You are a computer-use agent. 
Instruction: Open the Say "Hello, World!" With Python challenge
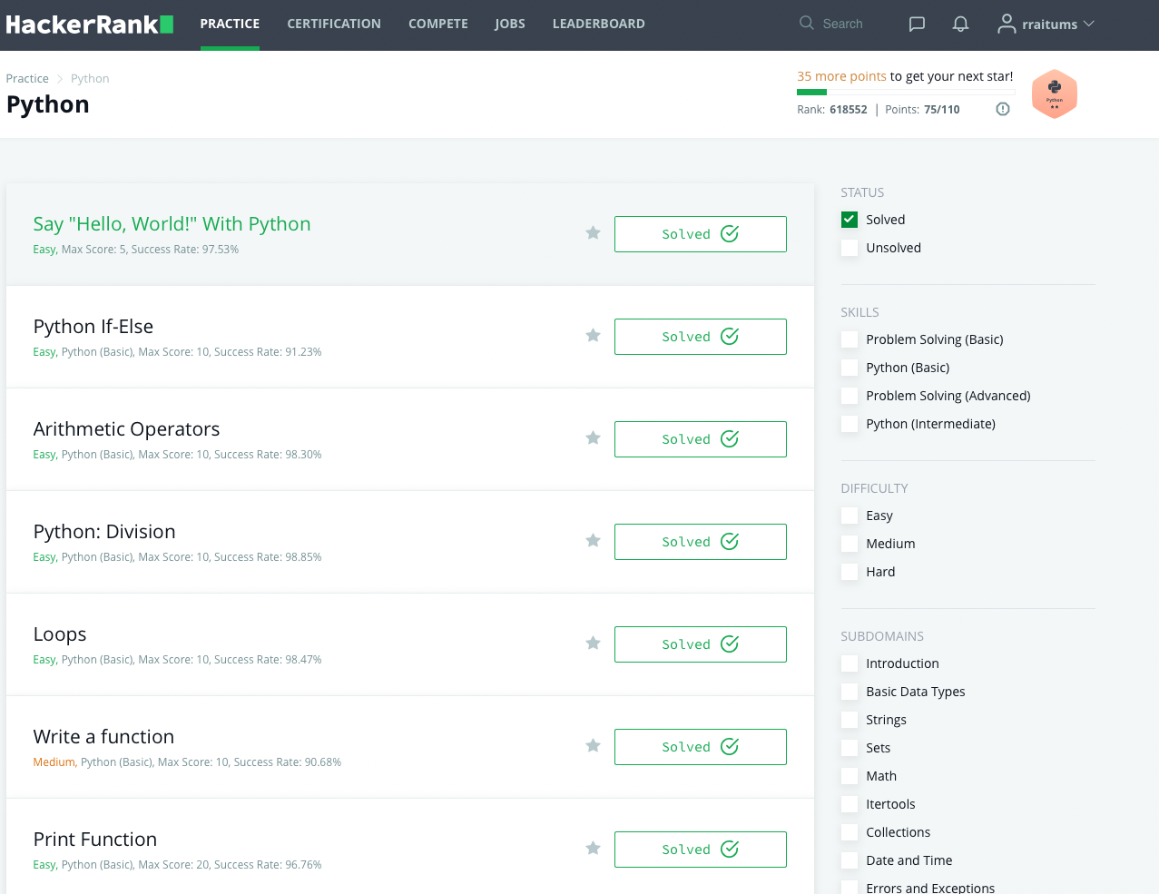pyautogui.click(x=172, y=224)
